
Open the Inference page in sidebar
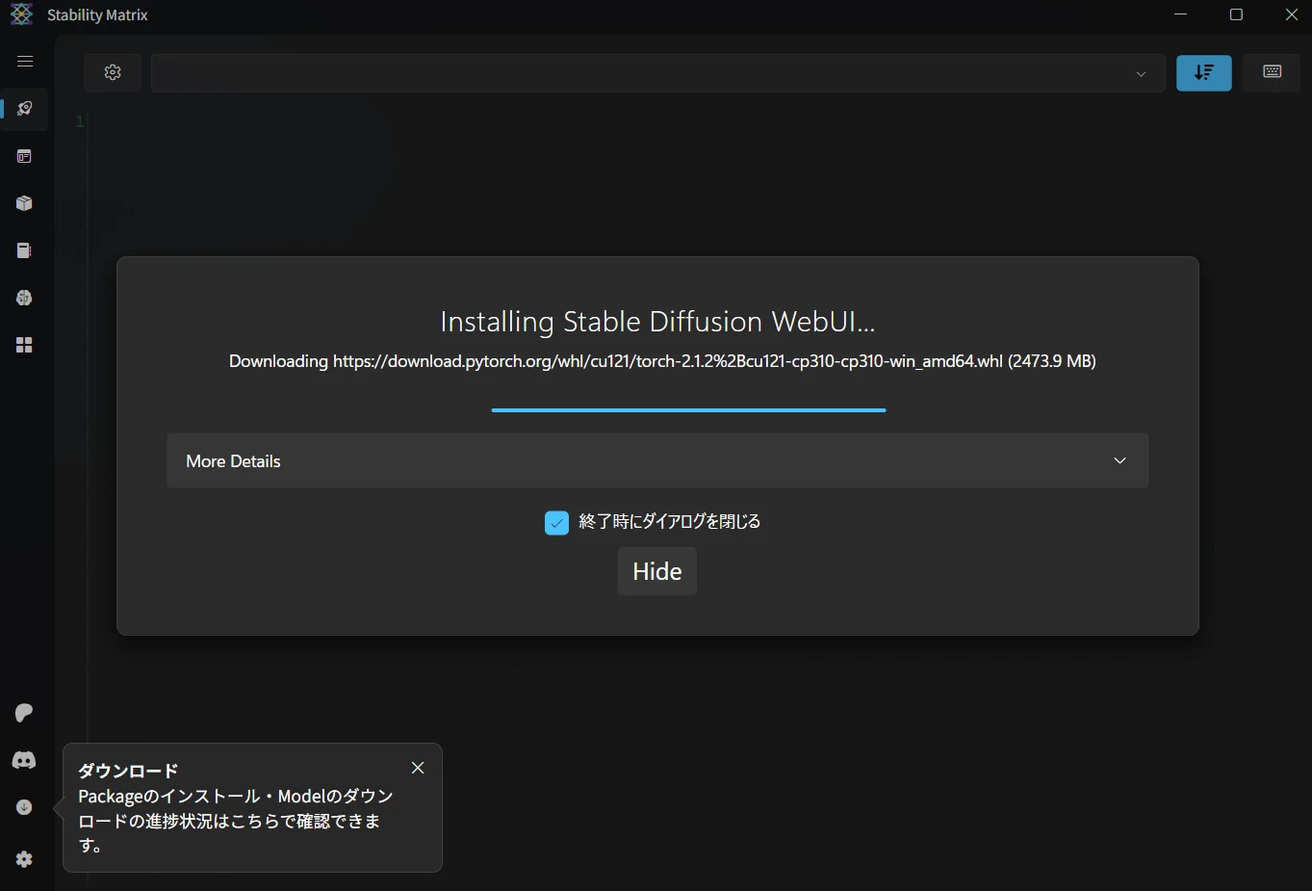[25, 156]
